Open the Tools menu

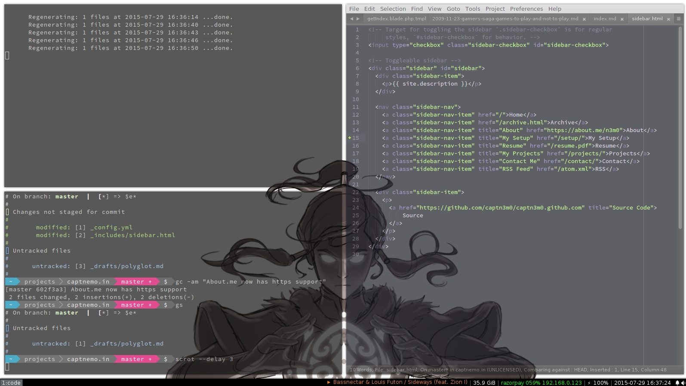click(472, 9)
